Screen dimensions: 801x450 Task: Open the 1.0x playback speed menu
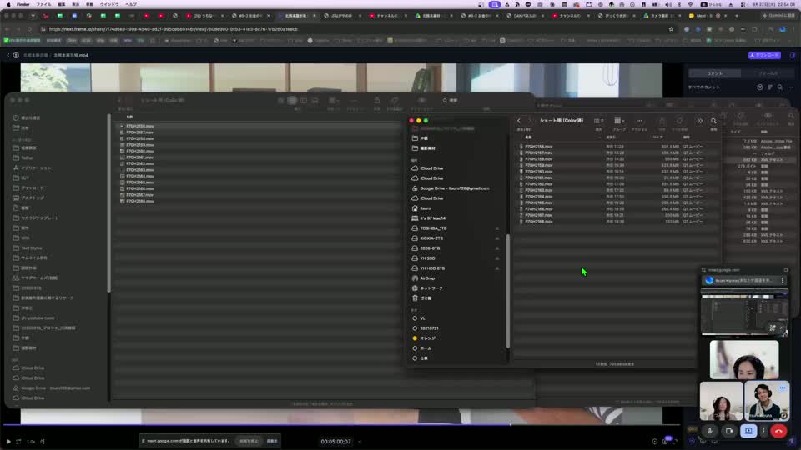pos(31,442)
